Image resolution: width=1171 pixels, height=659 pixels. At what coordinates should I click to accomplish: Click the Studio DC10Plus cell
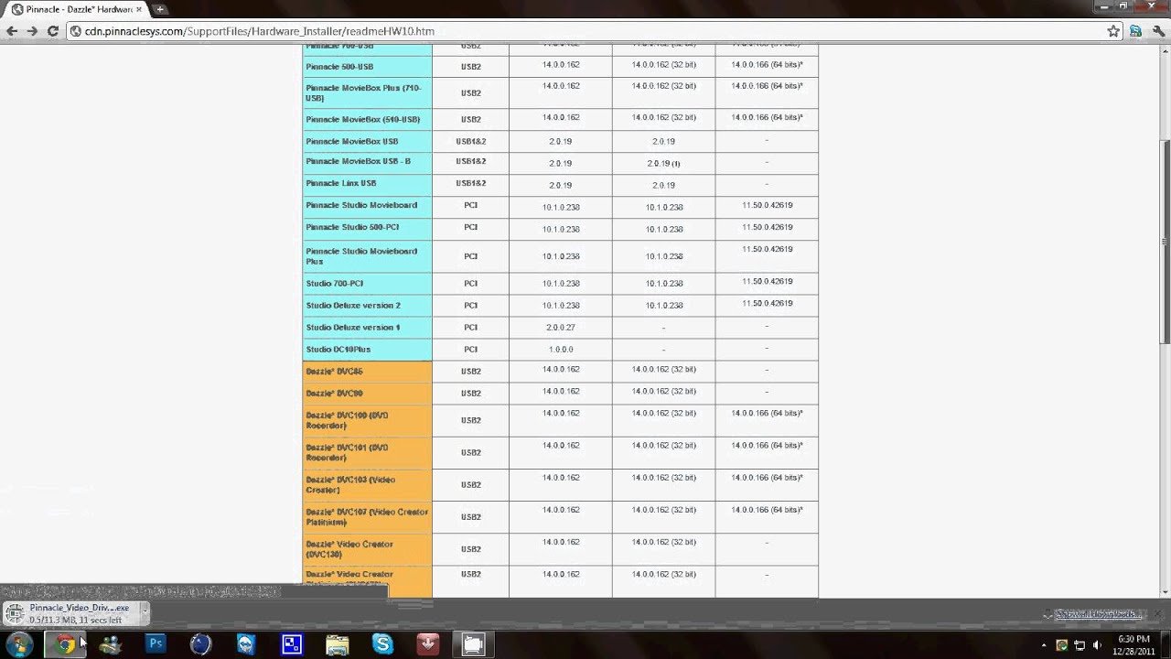point(367,350)
